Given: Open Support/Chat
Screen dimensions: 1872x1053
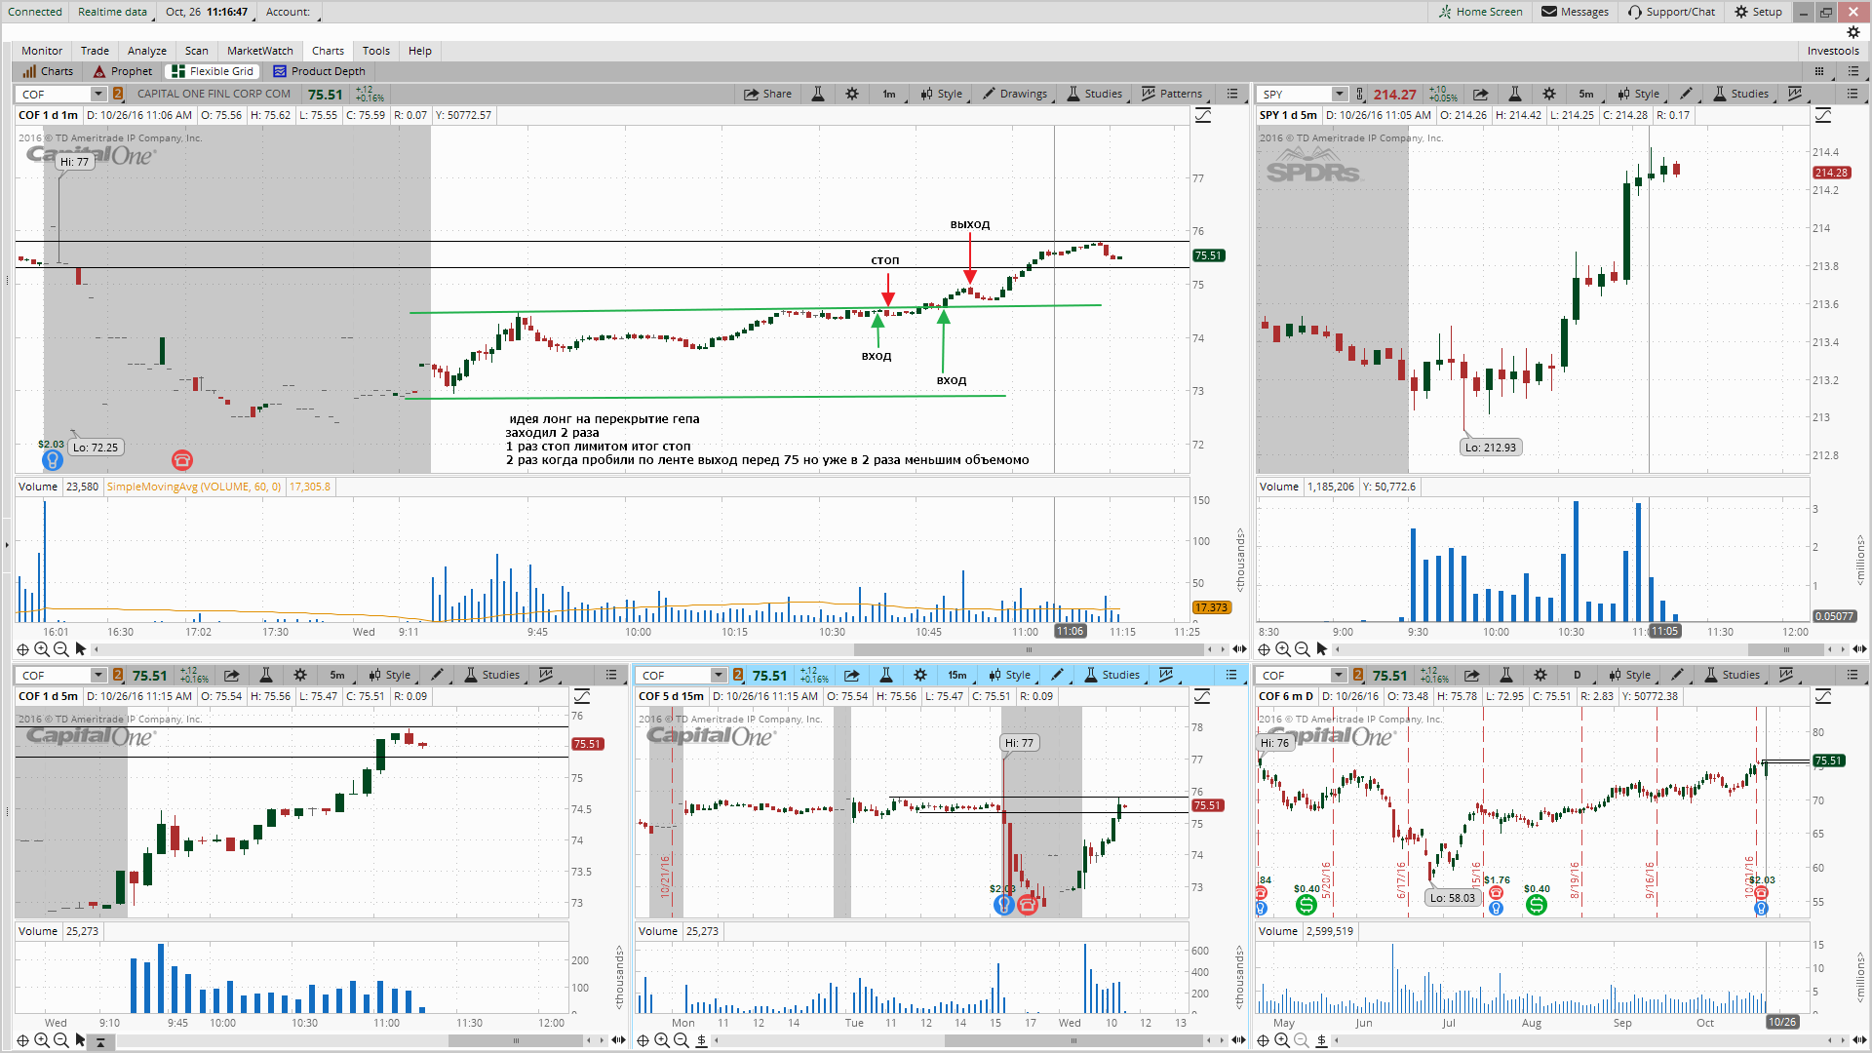Looking at the screenshot, I should point(1671,12).
